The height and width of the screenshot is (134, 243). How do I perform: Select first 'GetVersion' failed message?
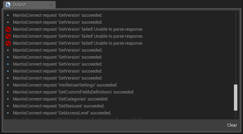78,29
